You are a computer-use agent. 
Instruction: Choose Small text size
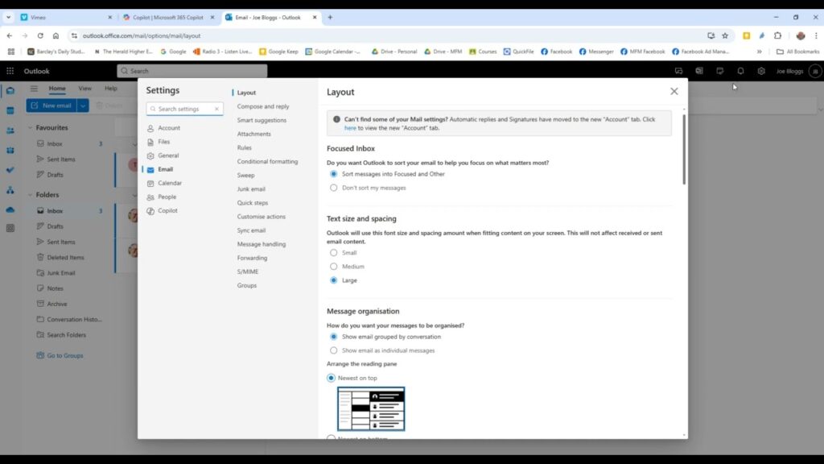[334, 252]
